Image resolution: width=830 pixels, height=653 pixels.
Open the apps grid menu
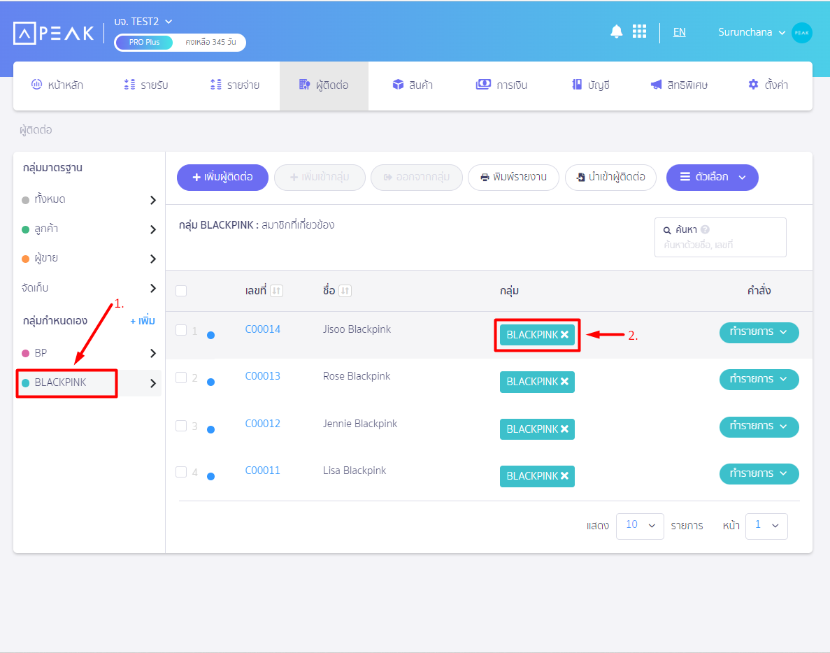click(x=639, y=31)
